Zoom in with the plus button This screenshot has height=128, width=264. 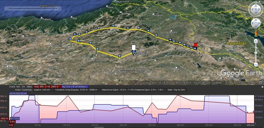coord(256,41)
